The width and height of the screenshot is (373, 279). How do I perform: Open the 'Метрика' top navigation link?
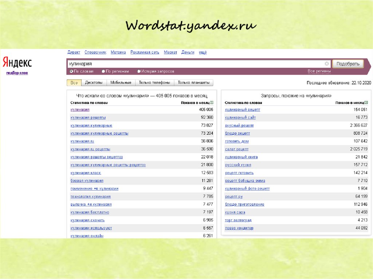click(x=118, y=52)
